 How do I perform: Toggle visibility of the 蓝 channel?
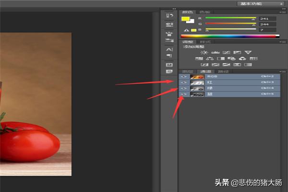[x=184, y=95]
